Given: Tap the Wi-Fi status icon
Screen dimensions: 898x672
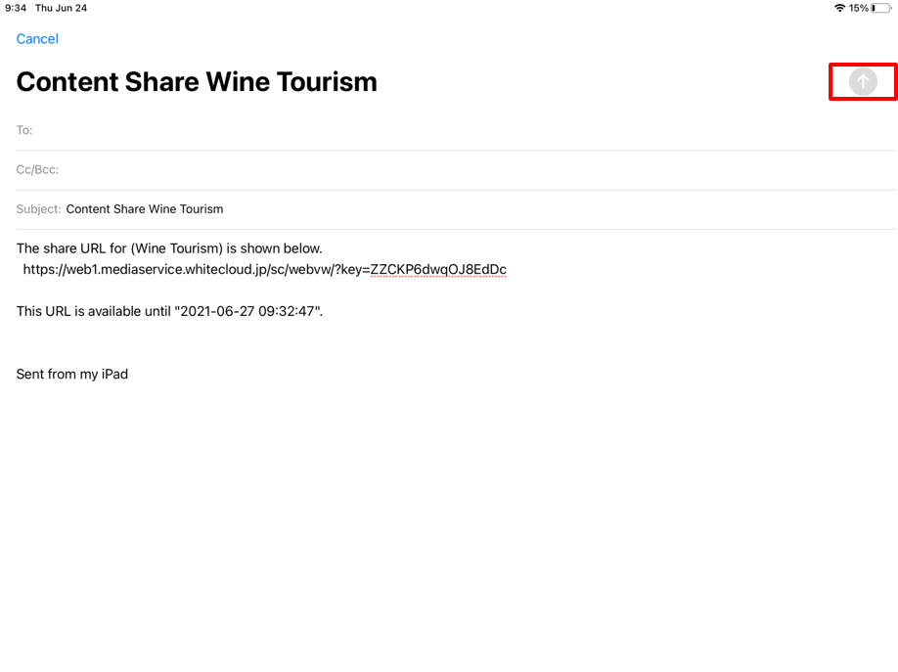Looking at the screenshot, I should coord(839,8).
